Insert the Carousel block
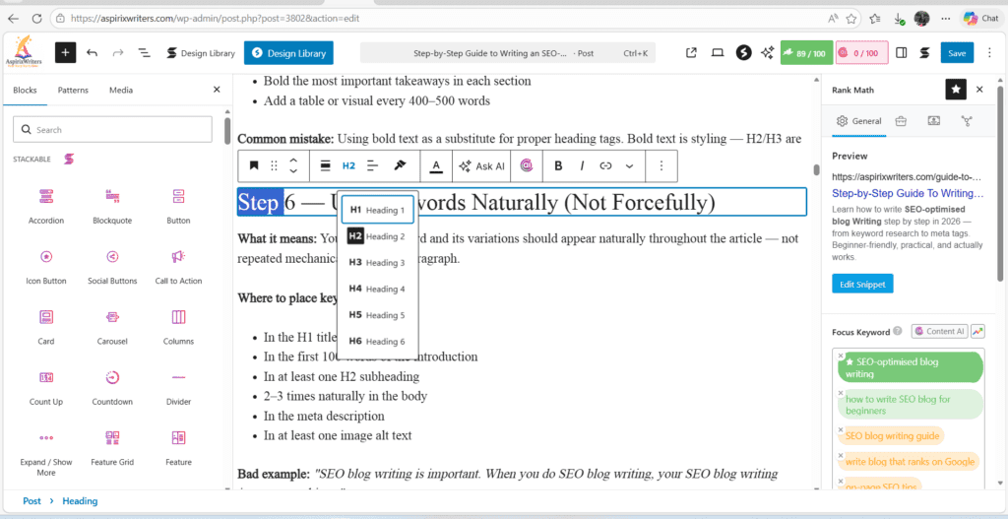Screen dimensions: 1008x519 (112, 327)
